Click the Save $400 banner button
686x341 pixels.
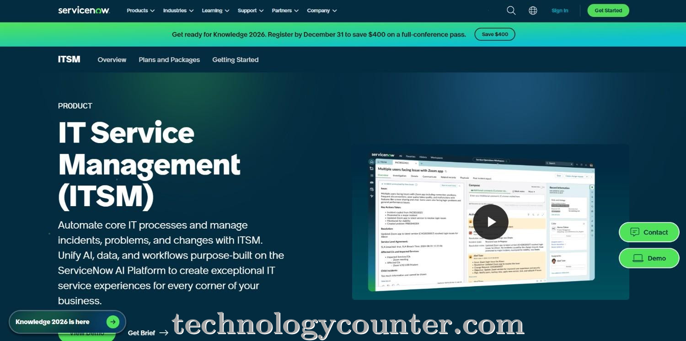[494, 34]
